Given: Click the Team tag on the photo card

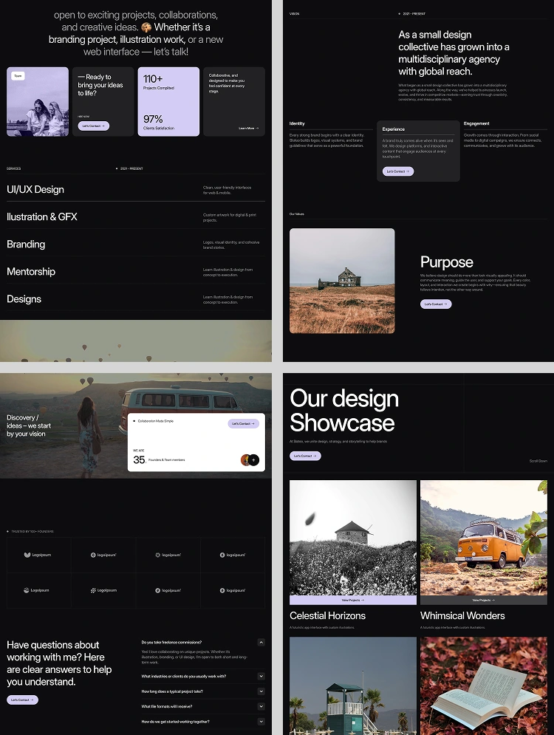Looking at the screenshot, I should tap(18, 76).
